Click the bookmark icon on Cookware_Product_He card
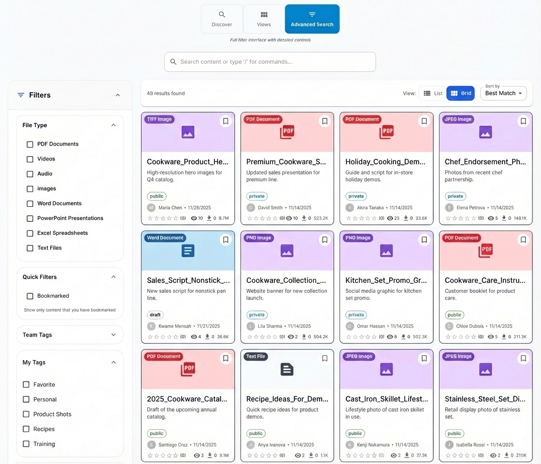This screenshot has width=541, height=464. click(x=225, y=121)
